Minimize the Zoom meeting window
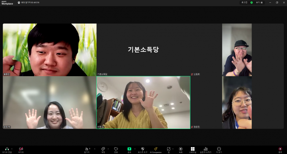Viewport: 287px width, 154px height. pyautogui.click(x=270, y=2)
